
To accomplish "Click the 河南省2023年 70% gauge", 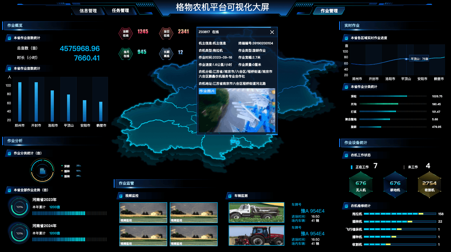I will tap(20, 207).
